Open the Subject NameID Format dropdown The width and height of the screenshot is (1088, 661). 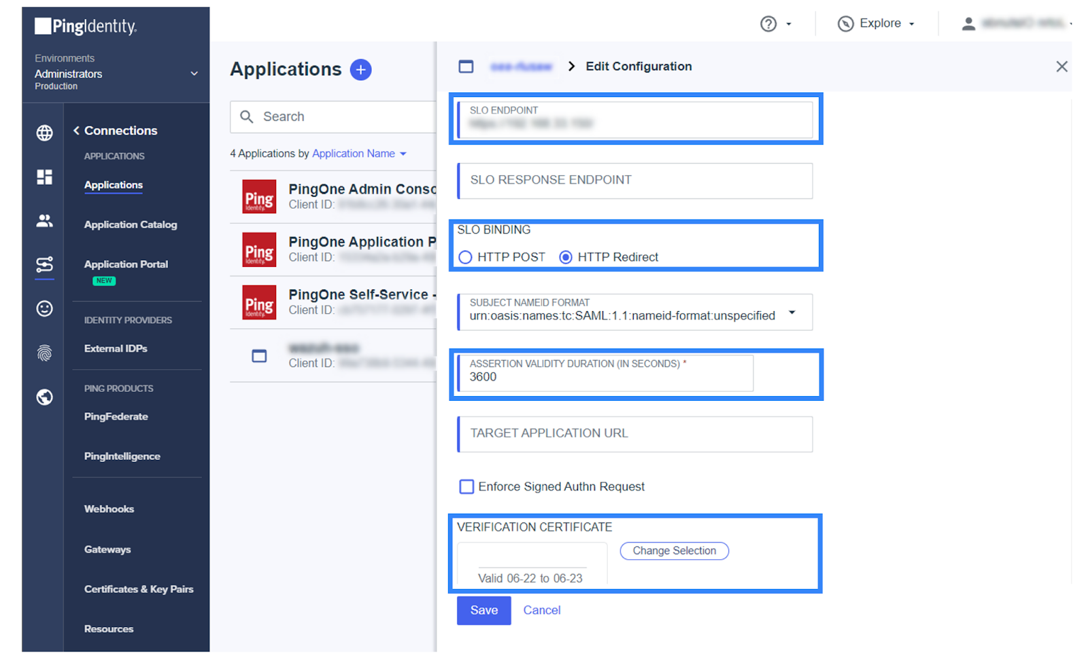[x=792, y=312]
